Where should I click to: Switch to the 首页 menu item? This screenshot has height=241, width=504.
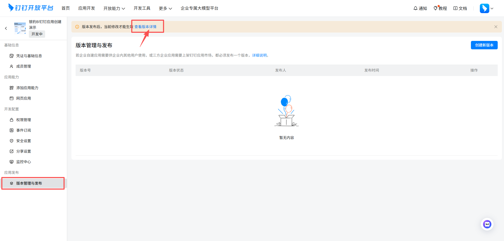(66, 8)
